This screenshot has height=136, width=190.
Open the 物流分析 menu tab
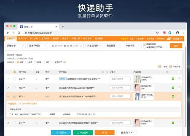tap(87, 38)
